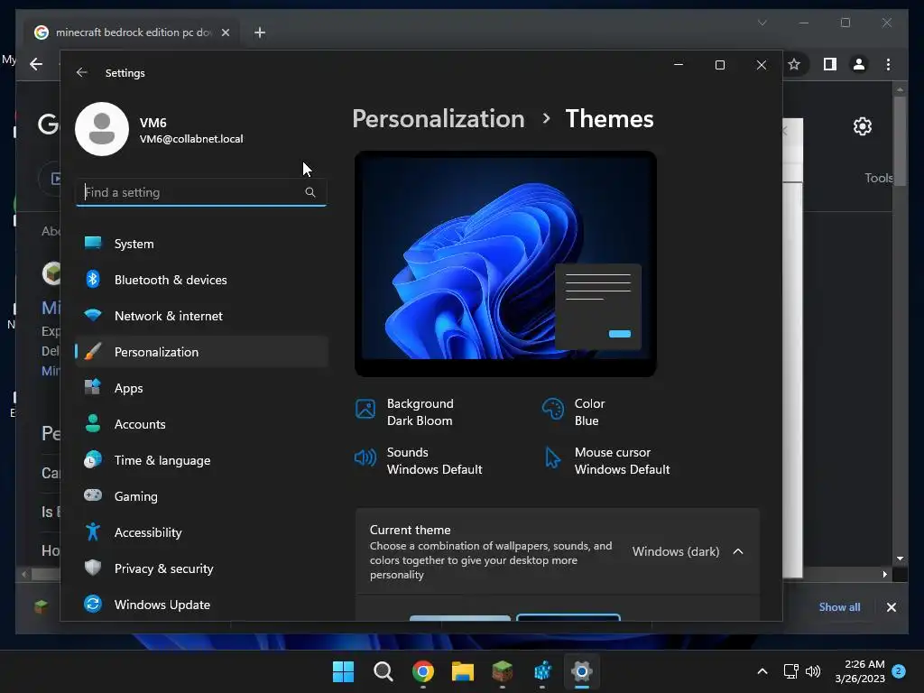Focus the Find a setting search box
Image resolution: width=924 pixels, height=693 pixels.
point(201,192)
